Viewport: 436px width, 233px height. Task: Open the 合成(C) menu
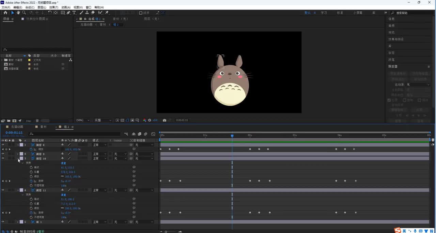pyautogui.click(x=30, y=7)
